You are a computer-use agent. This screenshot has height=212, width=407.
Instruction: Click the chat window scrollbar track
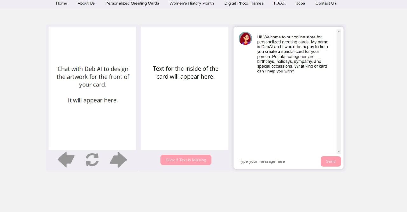point(339,95)
